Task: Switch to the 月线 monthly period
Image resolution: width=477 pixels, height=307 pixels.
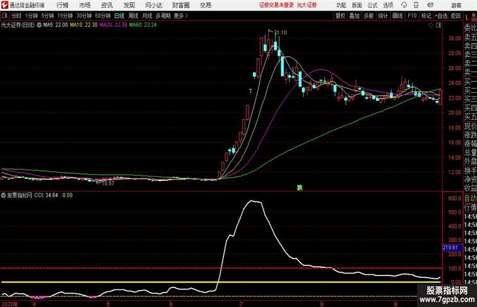Action: coord(147,16)
